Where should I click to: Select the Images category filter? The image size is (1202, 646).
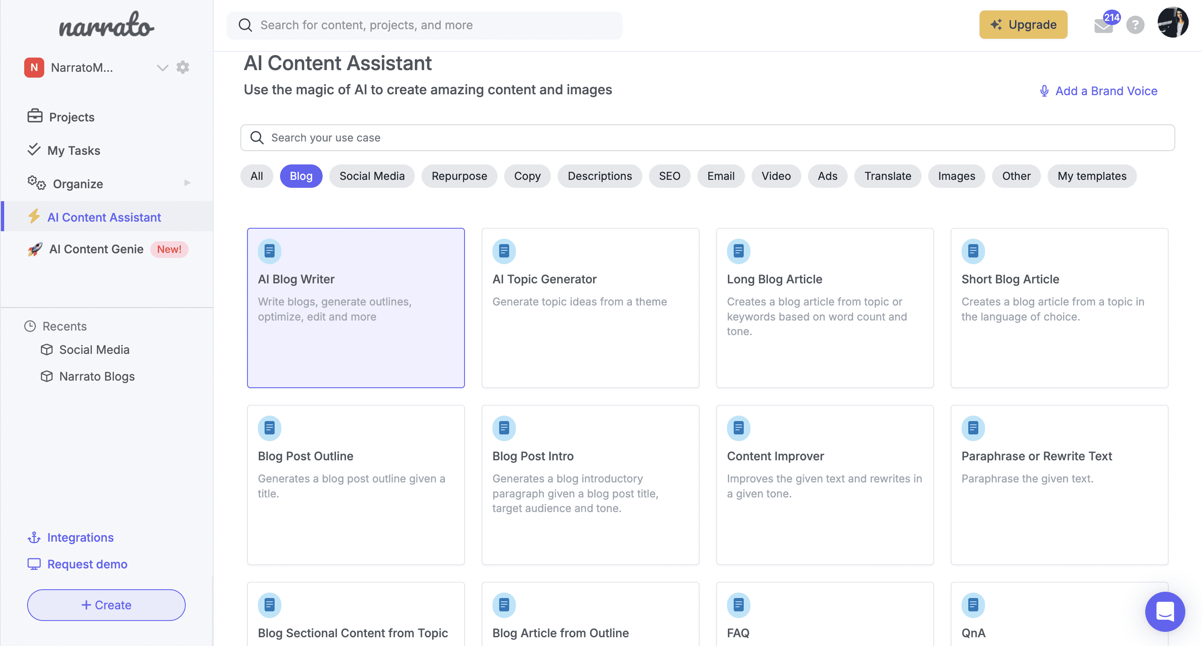[x=957, y=176]
